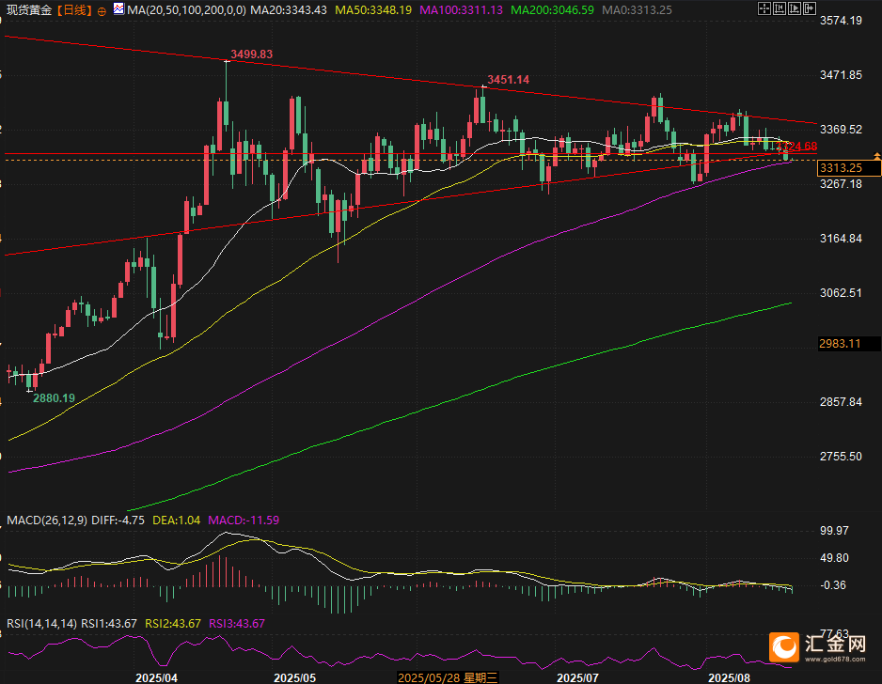882x684 pixels.
Task: Open the MACD(26,12,9) indicator settings
Action: tap(46, 520)
